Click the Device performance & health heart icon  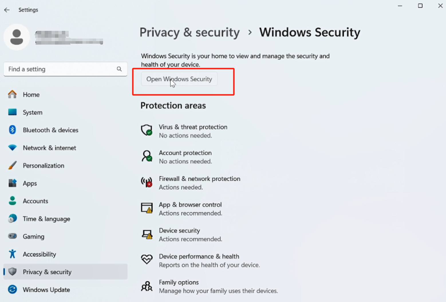[147, 259]
